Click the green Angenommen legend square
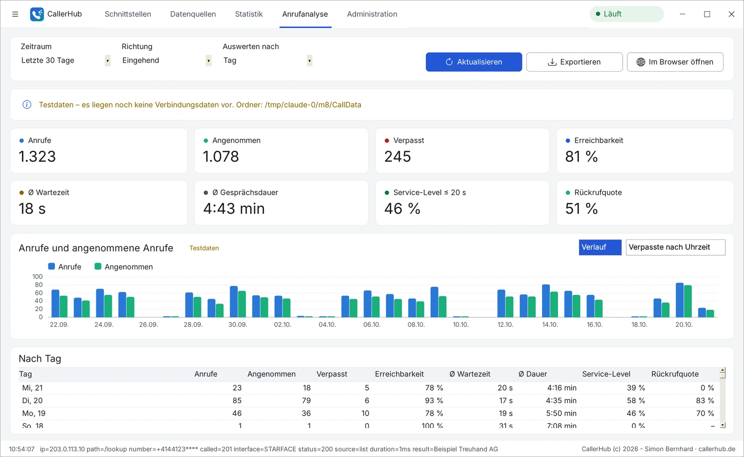Viewport: 744px width, 457px height. [x=98, y=266]
